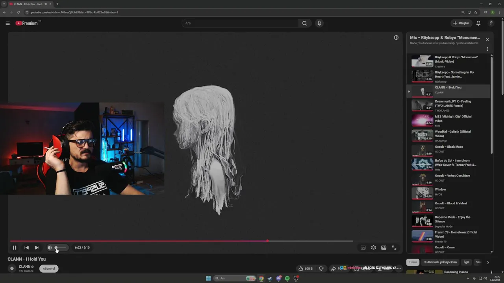Select the CLANN adlı yükleyiciden chip
Image resolution: width=504 pixels, height=283 pixels.
[x=440, y=262]
